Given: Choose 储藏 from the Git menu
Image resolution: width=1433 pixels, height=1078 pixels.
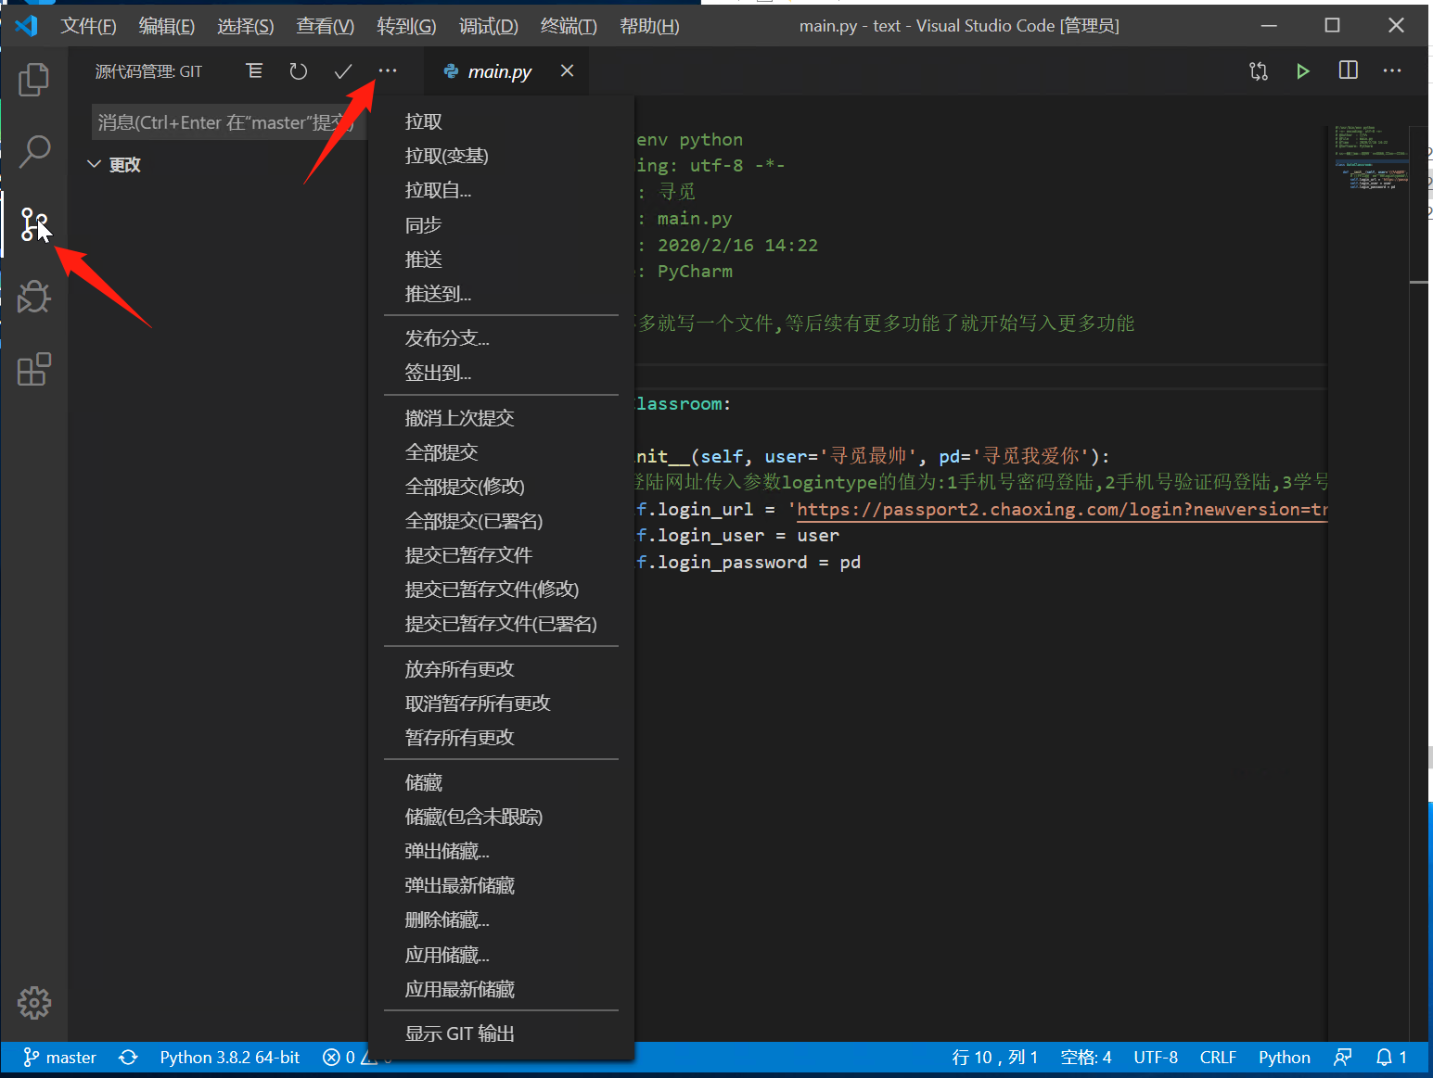Looking at the screenshot, I should click(501, 783).
